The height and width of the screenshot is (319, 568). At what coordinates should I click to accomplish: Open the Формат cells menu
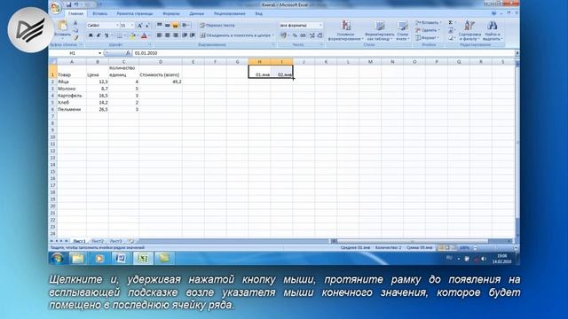coord(427,37)
